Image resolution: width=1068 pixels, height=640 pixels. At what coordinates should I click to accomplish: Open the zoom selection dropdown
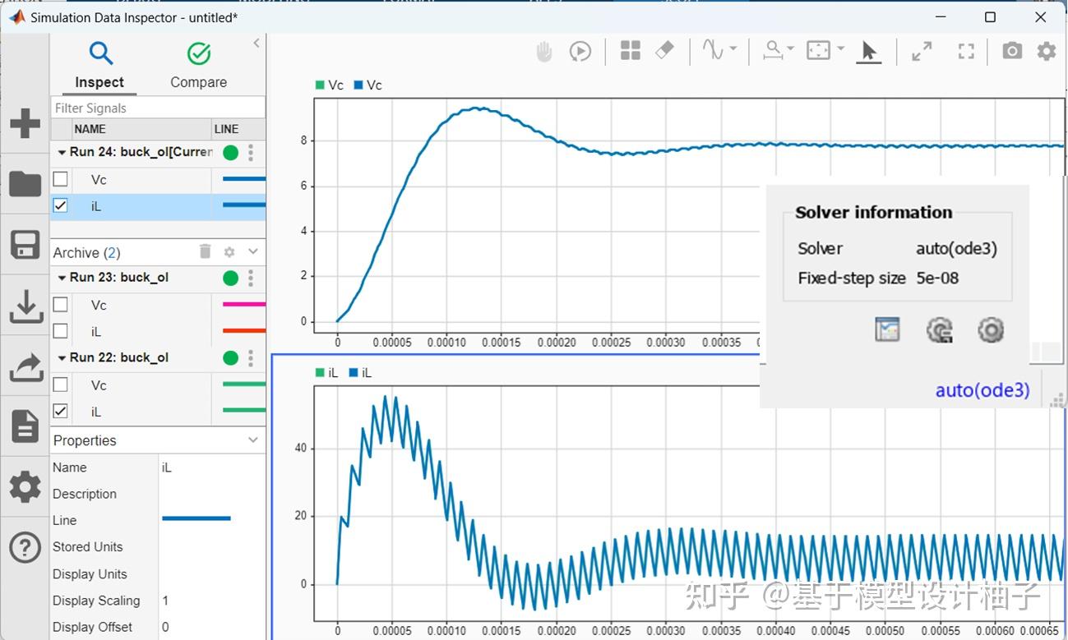840,49
